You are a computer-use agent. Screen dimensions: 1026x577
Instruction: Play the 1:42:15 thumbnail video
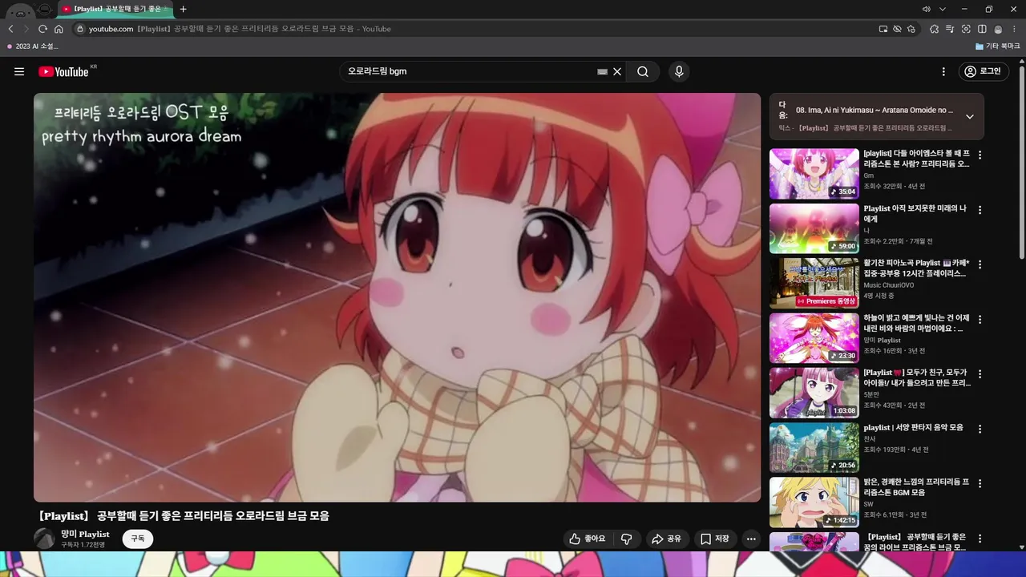[814, 502]
